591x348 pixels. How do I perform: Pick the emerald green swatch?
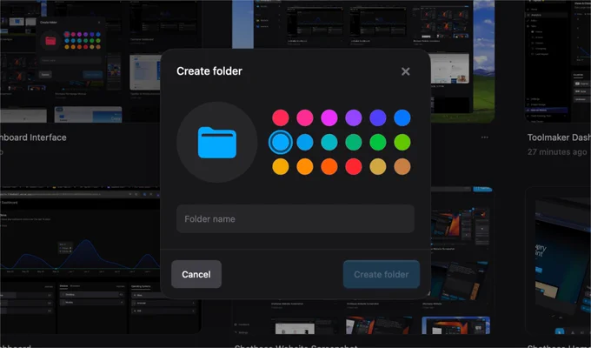coord(354,143)
